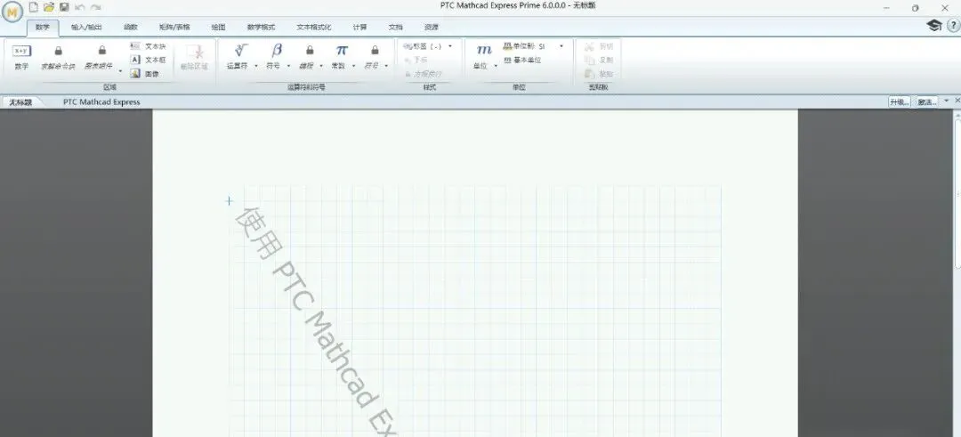
Task: Click the 删除区域 delete region icon
Action: coord(194,58)
